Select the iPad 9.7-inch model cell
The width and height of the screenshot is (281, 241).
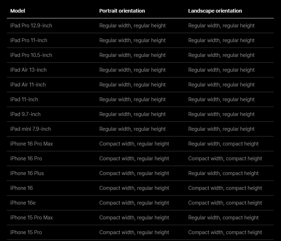tap(25, 114)
